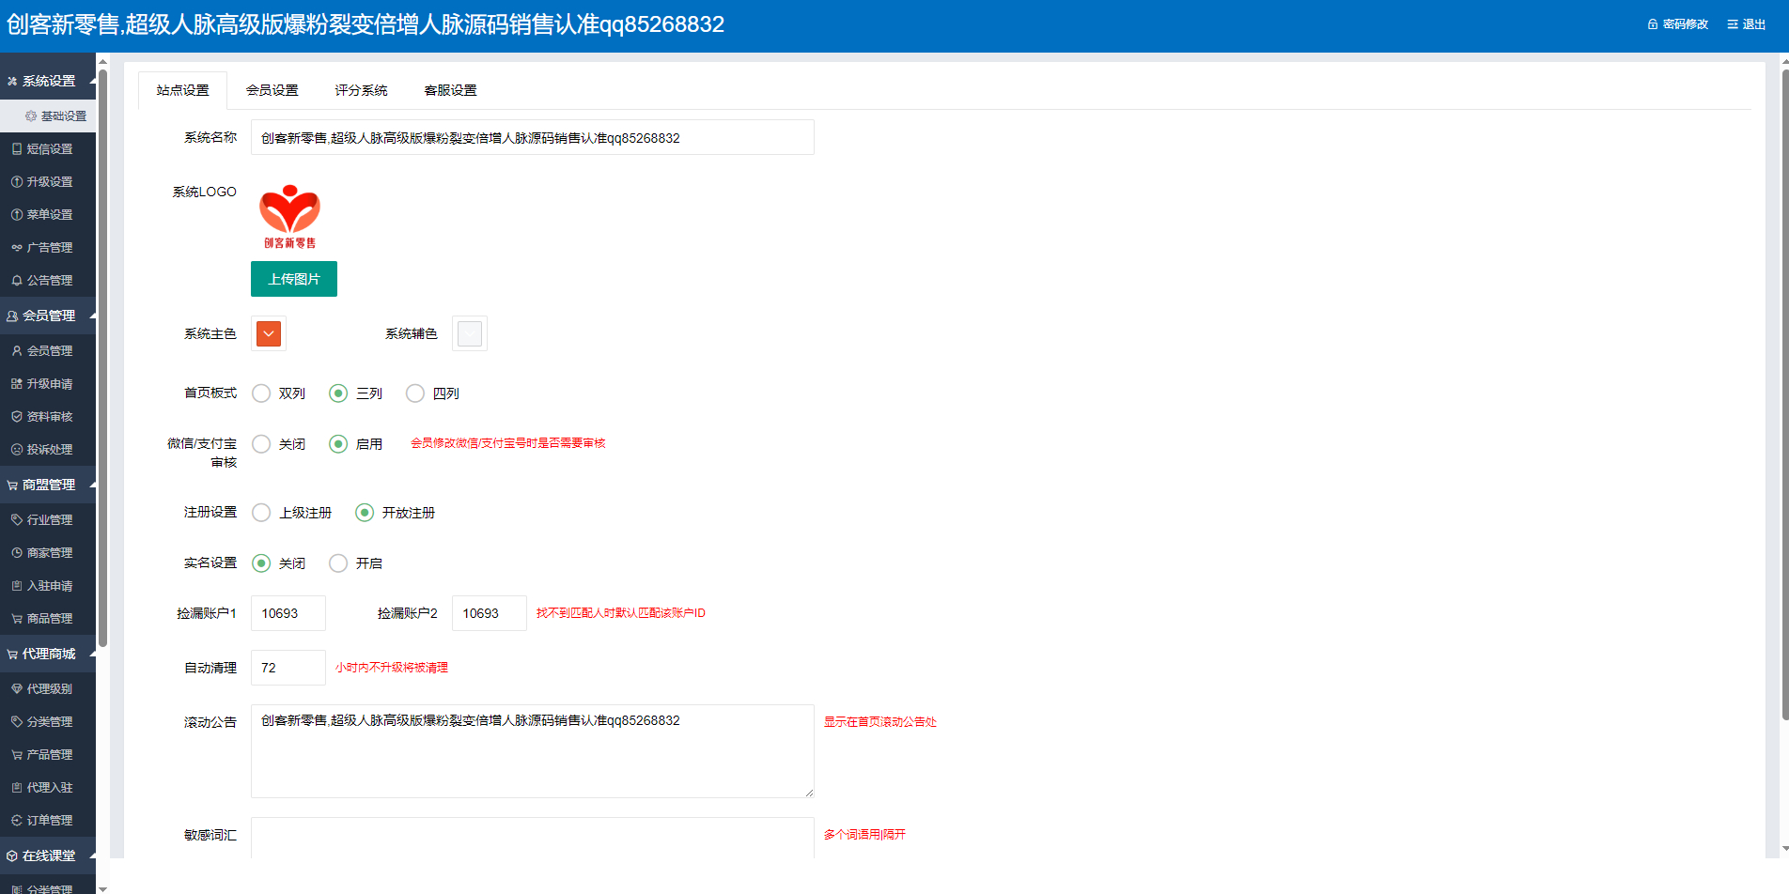
Task: Click the 上传图片 upload button
Action: (x=293, y=278)
